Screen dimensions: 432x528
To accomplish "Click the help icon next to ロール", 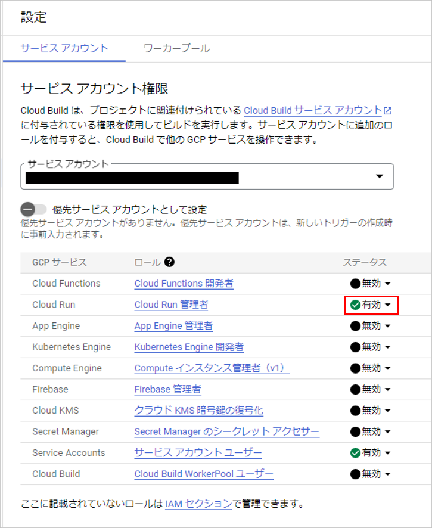I will tap(169, 262).
